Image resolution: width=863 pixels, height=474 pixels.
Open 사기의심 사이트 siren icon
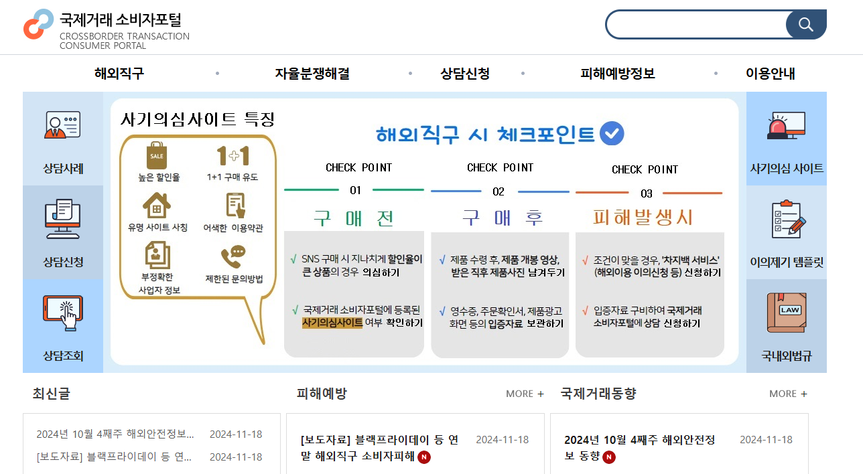(786, 127)
